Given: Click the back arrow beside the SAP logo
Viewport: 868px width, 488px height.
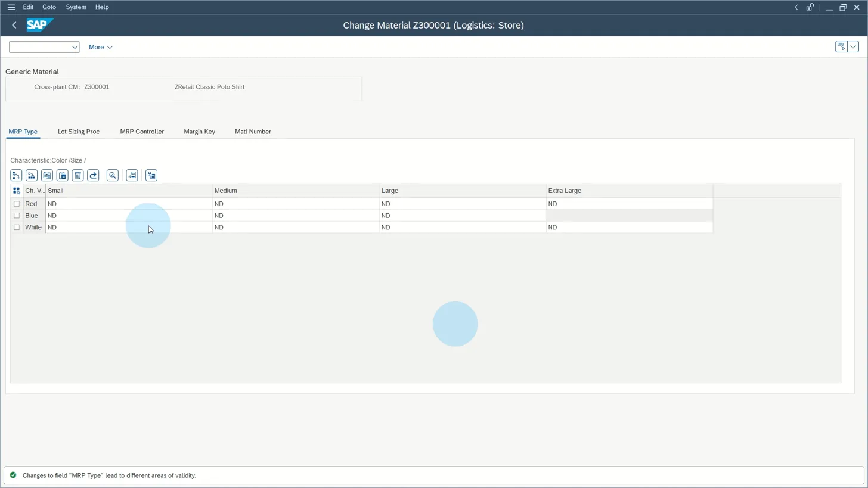Looking at the screenshot, I should pos(14,25).
